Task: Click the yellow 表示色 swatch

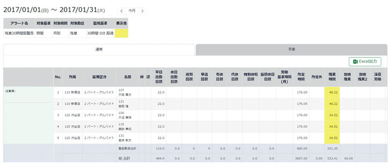Action: (121, 33)
